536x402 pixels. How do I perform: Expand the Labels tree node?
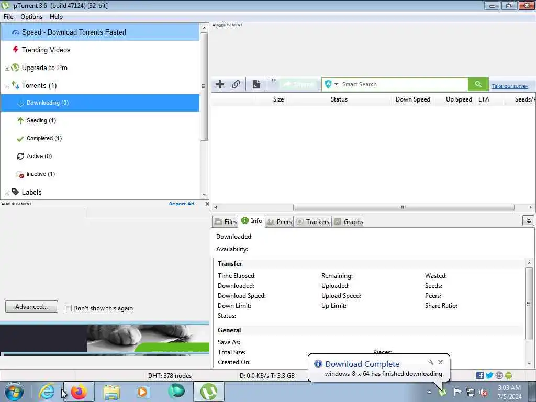[x=7, y=193]
